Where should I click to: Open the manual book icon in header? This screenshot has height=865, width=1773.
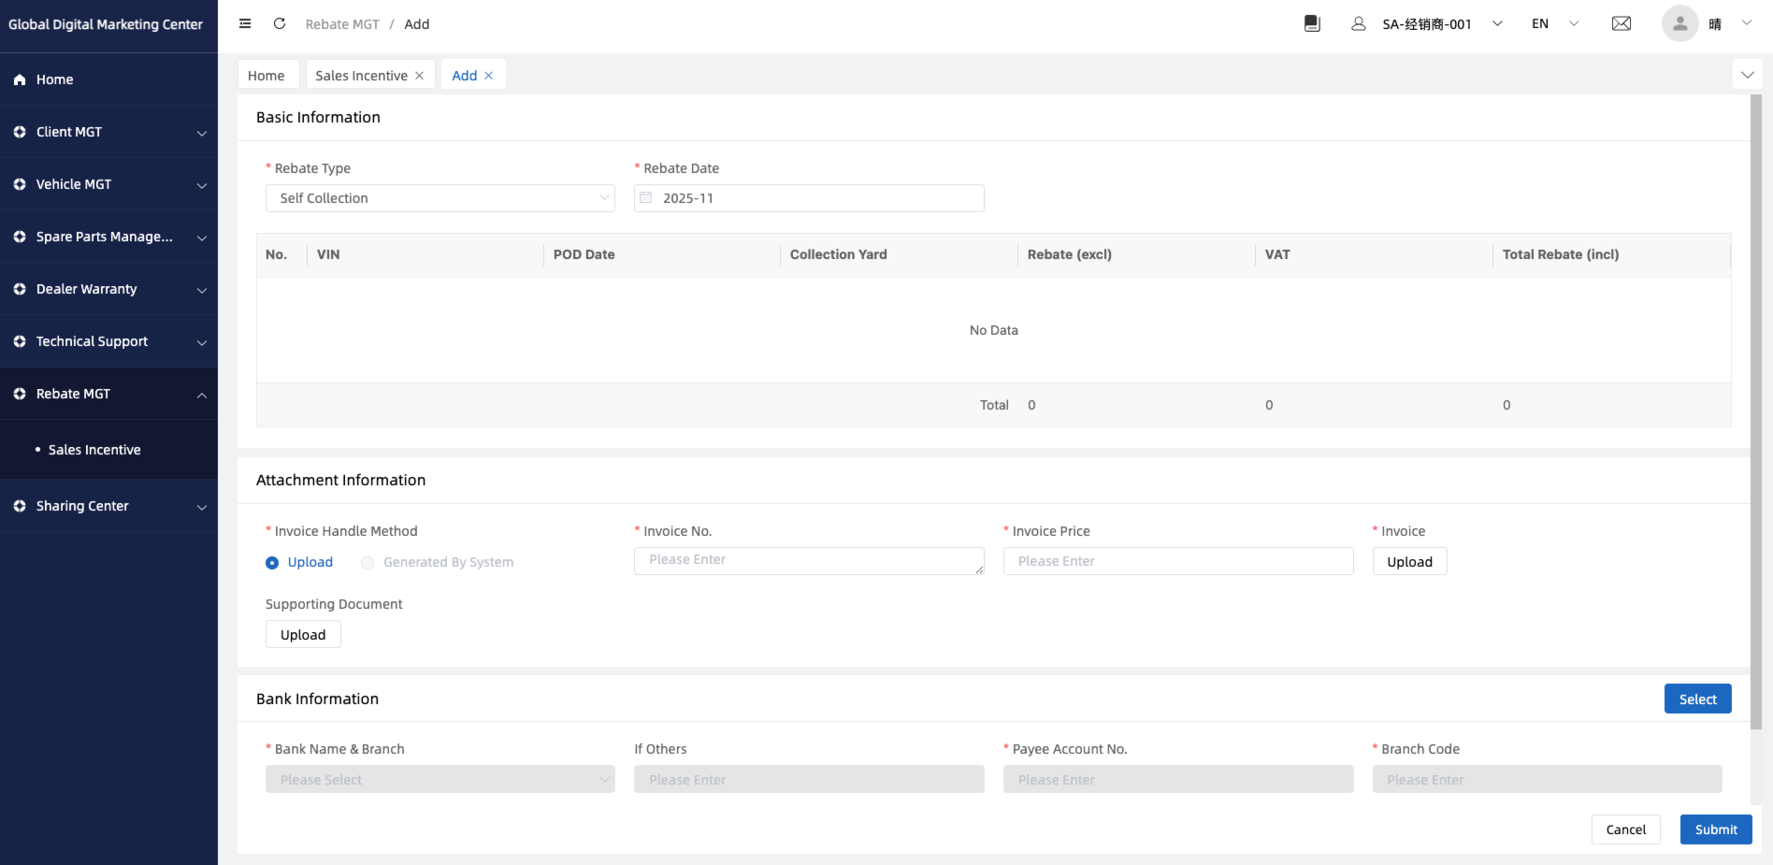coord(1312,24)
